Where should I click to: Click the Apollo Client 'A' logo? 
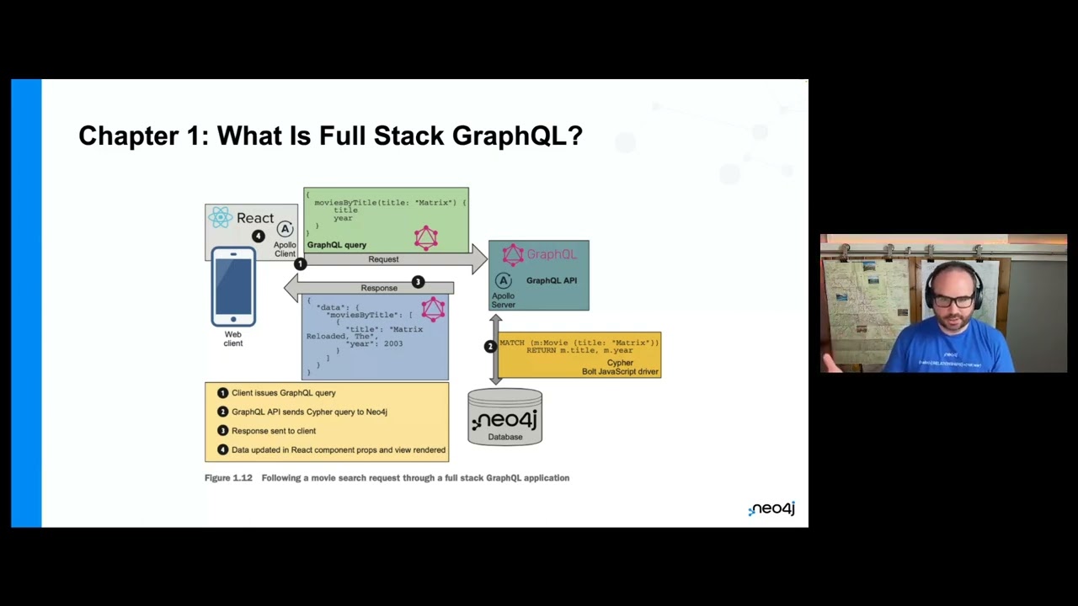[x=286, y=229]
